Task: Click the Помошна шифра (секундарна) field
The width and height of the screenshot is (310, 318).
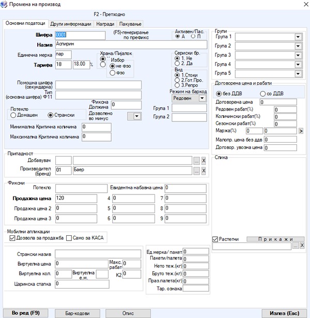Action: point(98,85)
